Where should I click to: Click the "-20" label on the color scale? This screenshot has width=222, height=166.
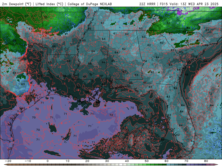click(8, 161)
